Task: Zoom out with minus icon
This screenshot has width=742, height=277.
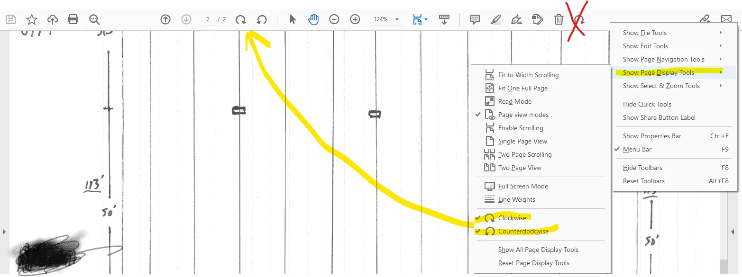Action: coord(334,19)
